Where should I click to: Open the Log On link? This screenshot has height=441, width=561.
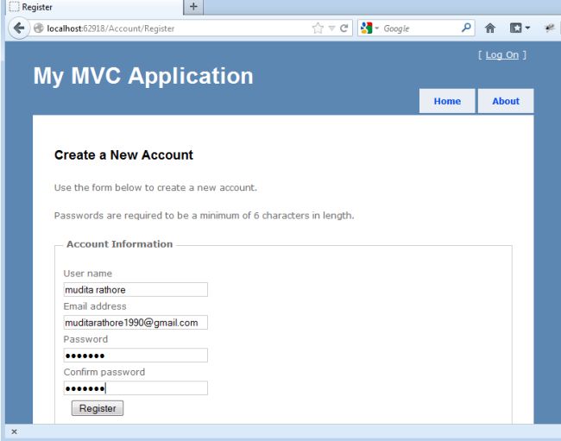pos(502,54)
